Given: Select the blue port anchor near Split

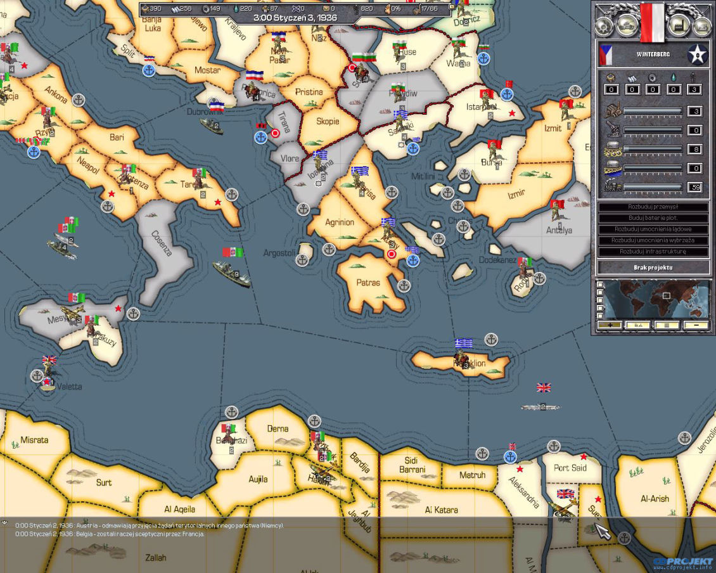Looking at the screenshot, I should click(x=149, y=70).
